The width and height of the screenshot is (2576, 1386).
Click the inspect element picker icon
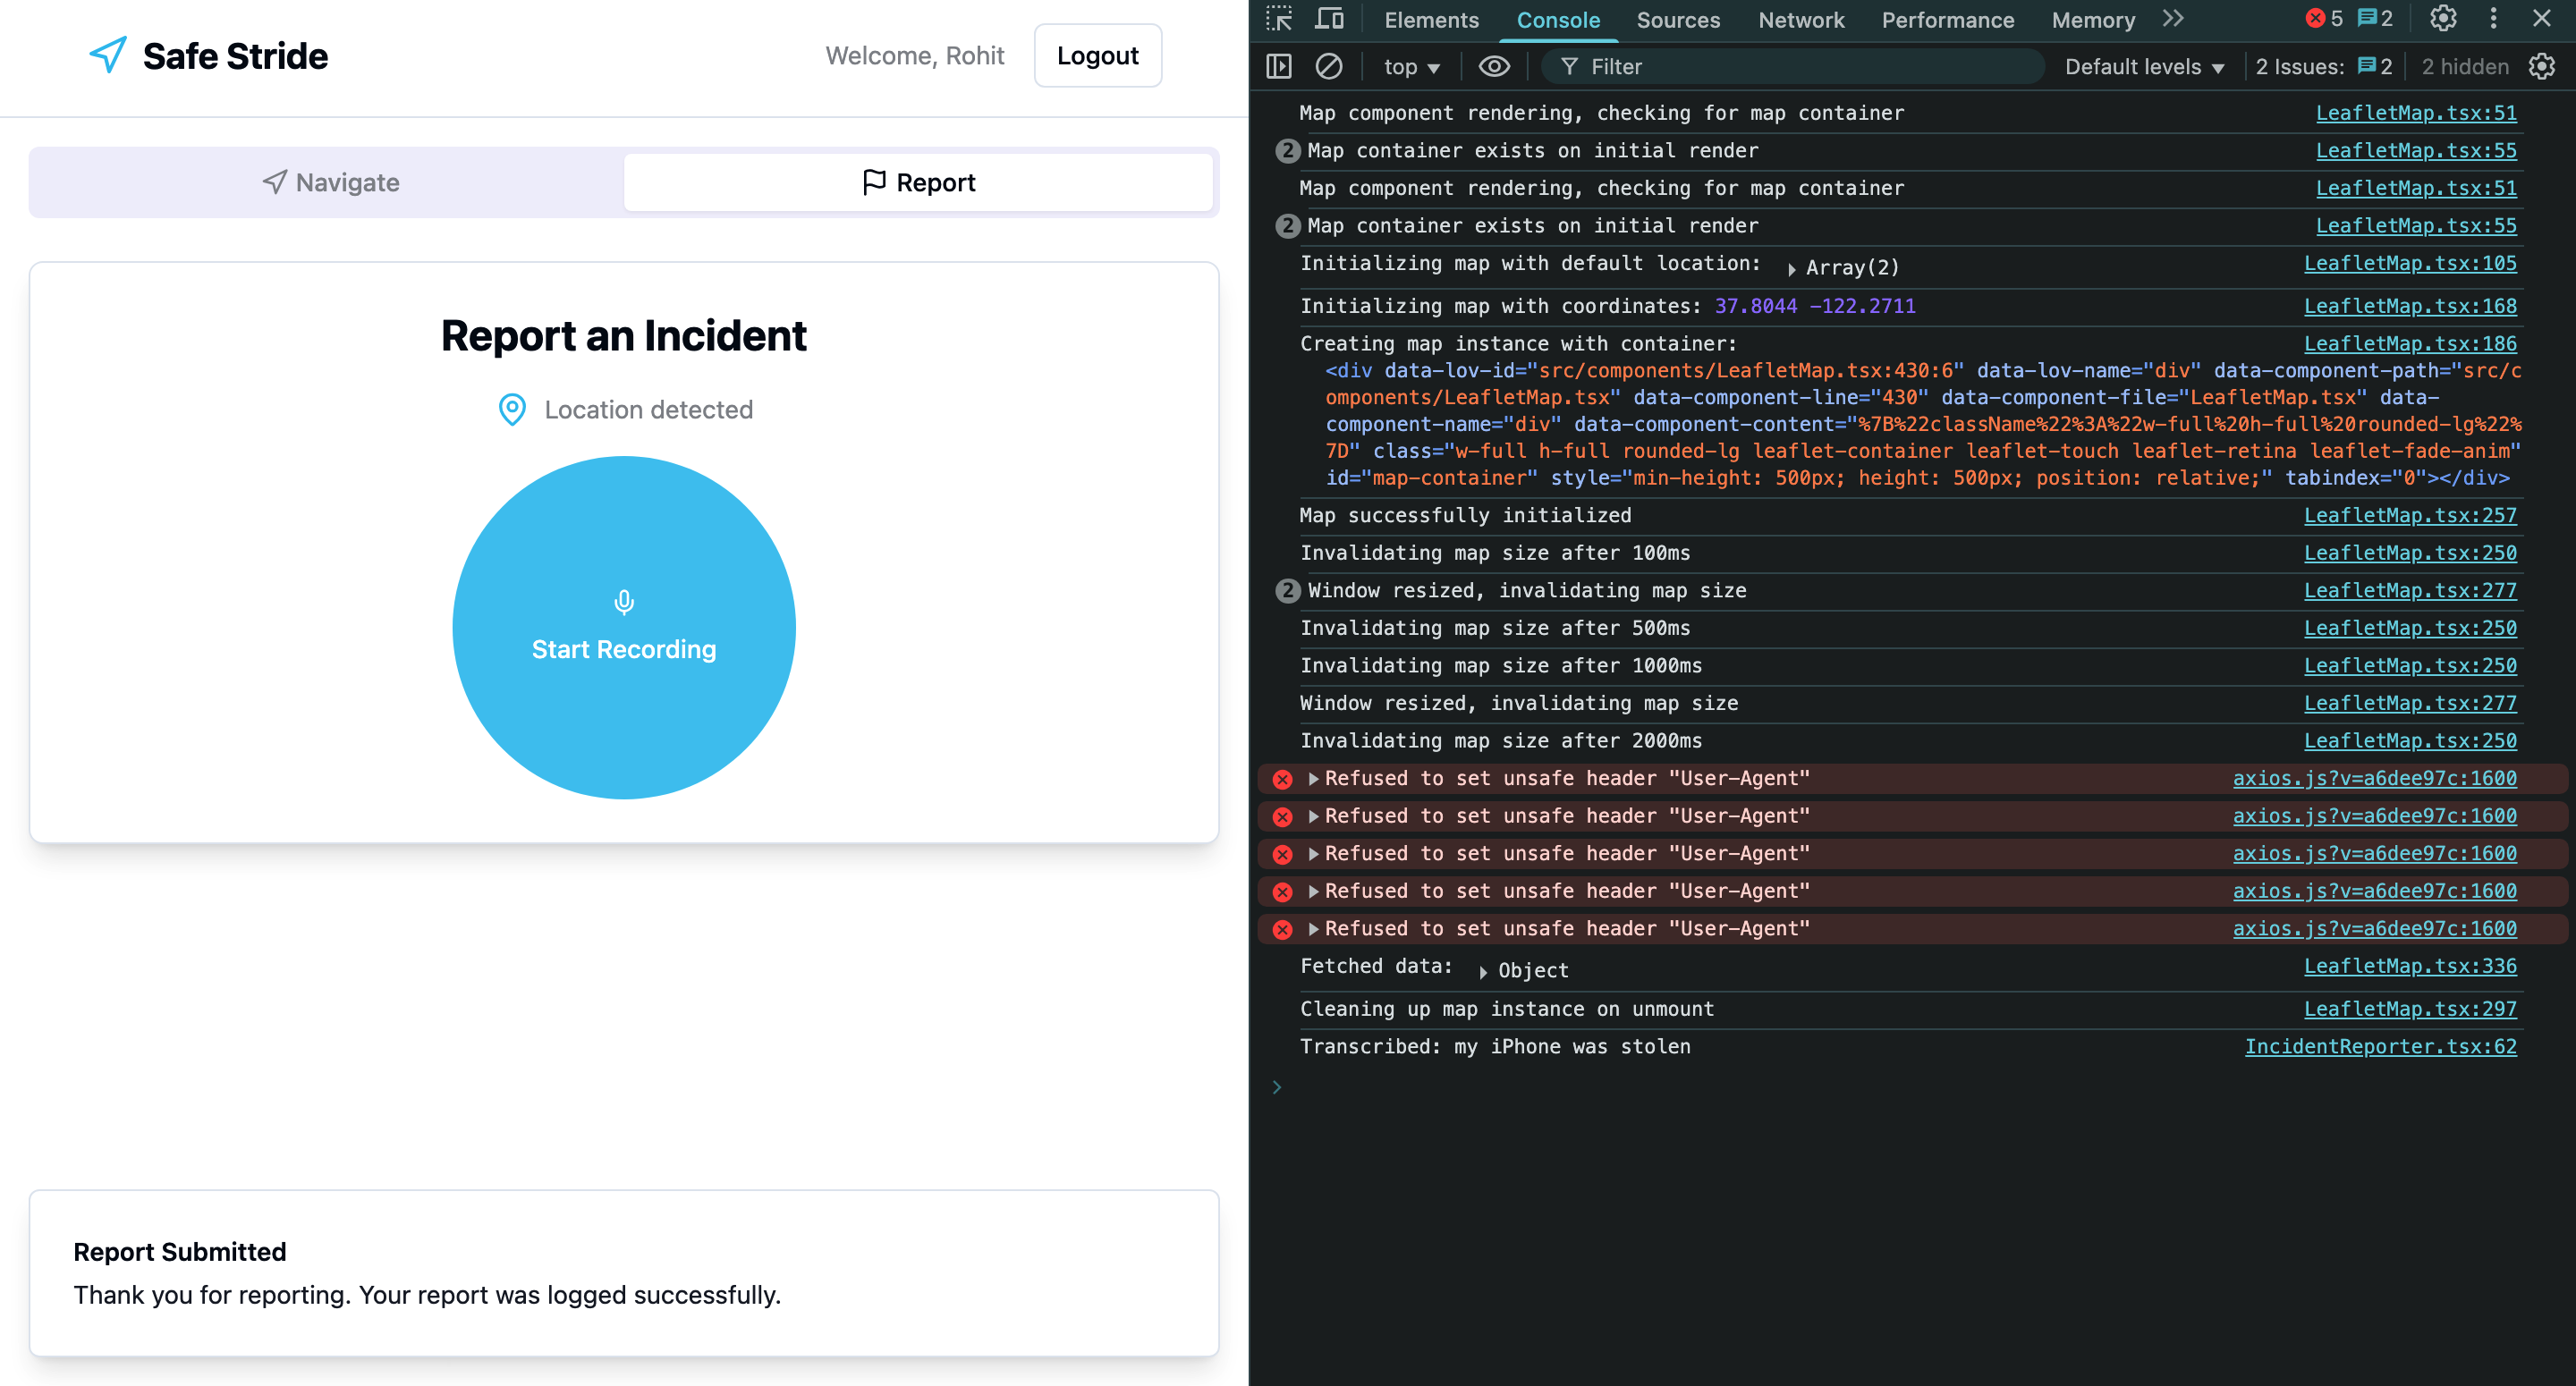pos(1279,19)
